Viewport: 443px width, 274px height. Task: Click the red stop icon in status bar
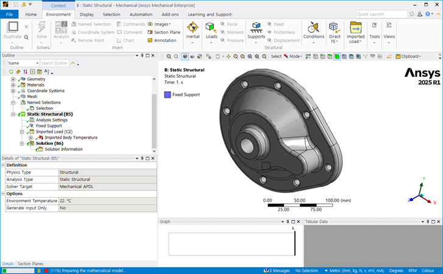pyautogui.click(x=46, y=270)
